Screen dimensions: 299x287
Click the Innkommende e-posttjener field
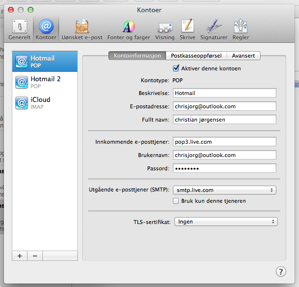click(225, 142)
